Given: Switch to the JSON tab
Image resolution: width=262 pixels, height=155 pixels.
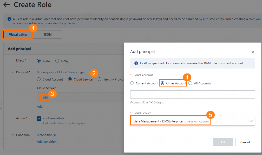Looking at the screenshot, I should click(48, 34).
